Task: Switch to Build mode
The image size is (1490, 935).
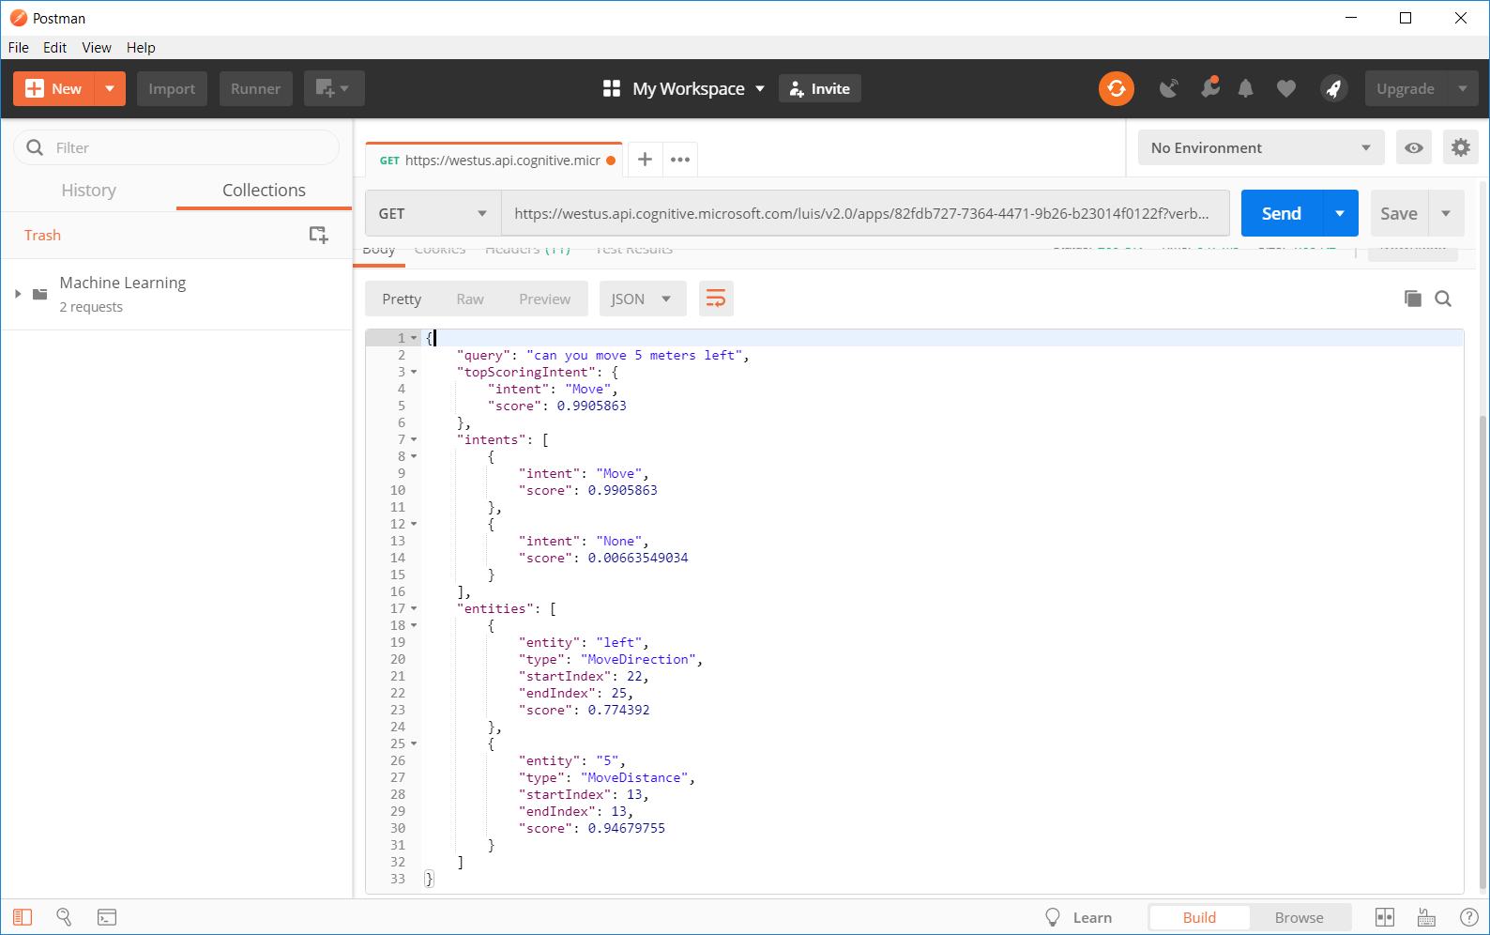Action: (1199, 917)
